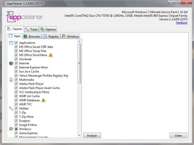Select the Yahoo Messenger Profiles Registry Key row
The width and height of the screenshot is (194, 145).
point(44,75)
